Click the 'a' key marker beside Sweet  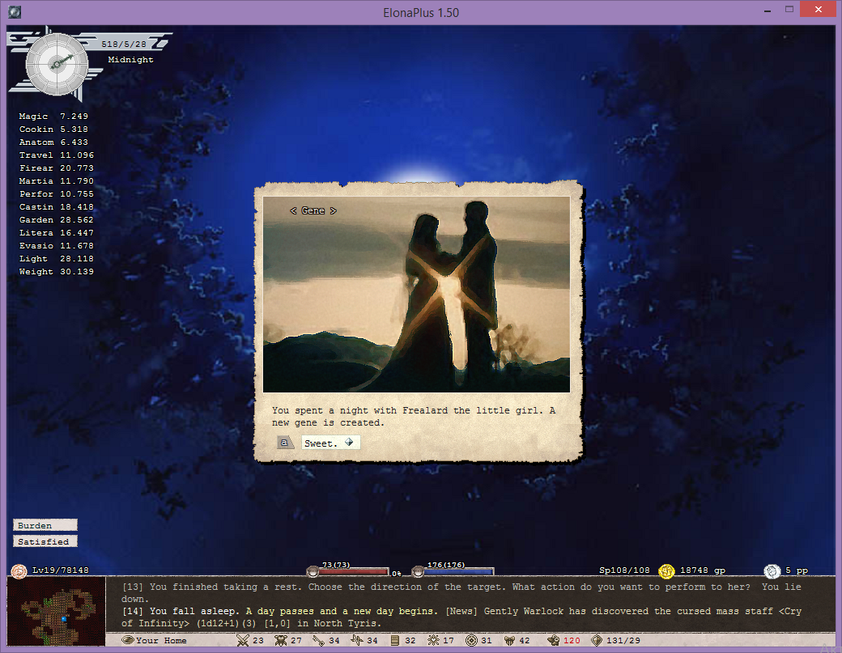pyautogui.click(x=285, y=443)
